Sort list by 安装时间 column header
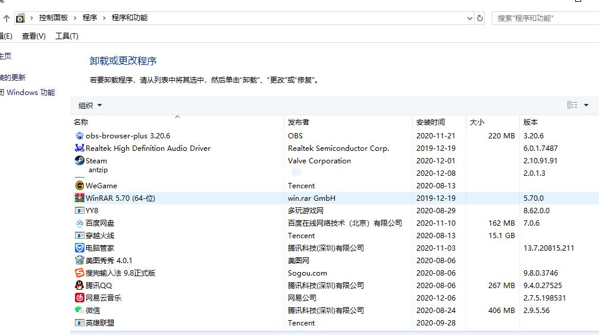This screenshot has width=599, height=335. coord(431,122)
